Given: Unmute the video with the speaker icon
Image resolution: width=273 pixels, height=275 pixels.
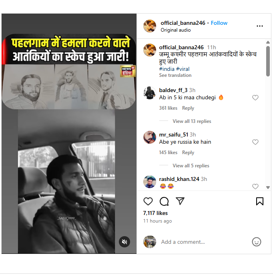Looking at the screenshot, I should coord(124,242).
